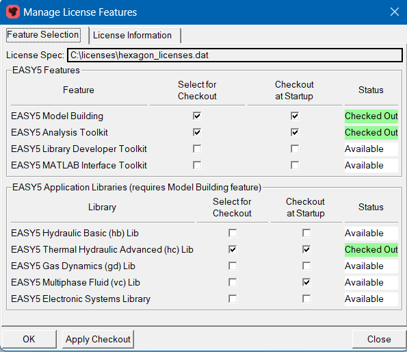Image resolution: width=407 pixels, height=352 pixels.
Task: Click the Apply Checkout button
Action: click(98, 339)
